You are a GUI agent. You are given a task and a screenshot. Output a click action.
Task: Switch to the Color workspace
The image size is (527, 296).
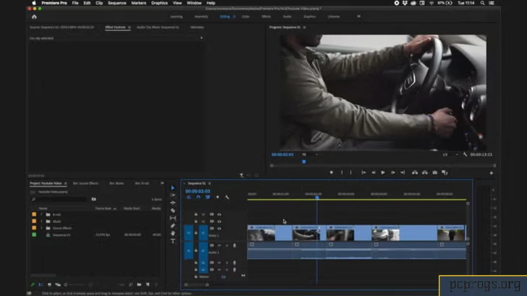click(x=246, y=16)
